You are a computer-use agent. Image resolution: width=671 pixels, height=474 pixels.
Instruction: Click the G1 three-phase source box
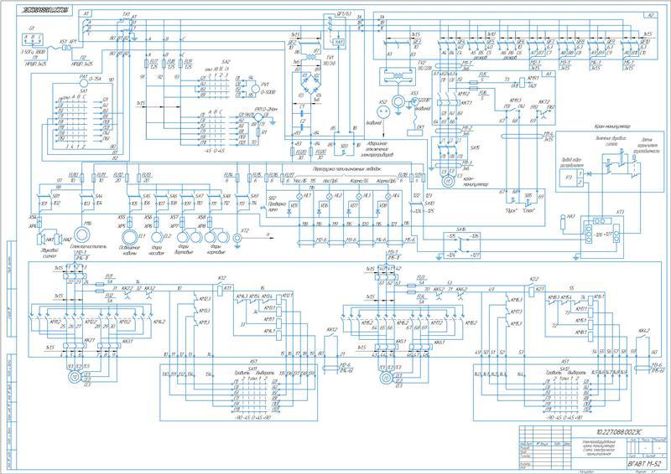33,39
